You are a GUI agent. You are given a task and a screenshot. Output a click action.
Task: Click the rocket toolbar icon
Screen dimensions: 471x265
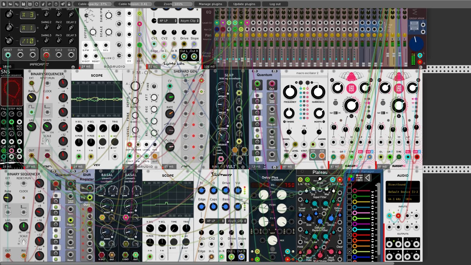(63, 4)
